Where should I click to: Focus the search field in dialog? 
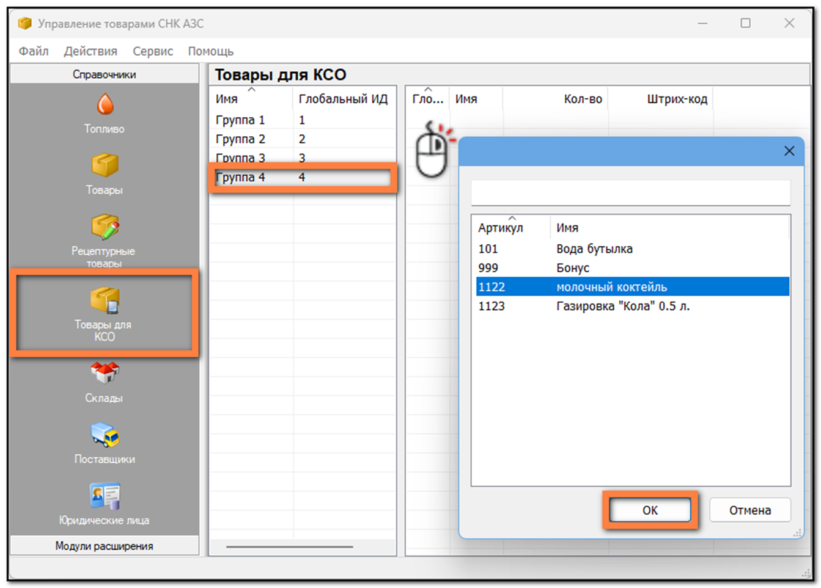click(630, 192)
